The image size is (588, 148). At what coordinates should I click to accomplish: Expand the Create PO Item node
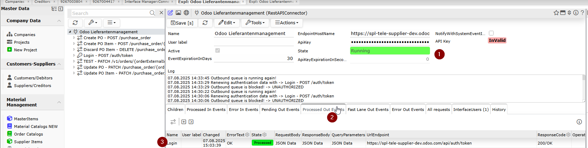[x=74, y=44]
